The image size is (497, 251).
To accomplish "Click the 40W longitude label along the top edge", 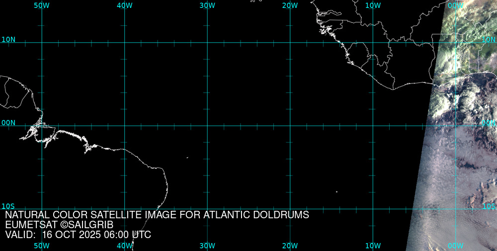I will tap(124, 5).
